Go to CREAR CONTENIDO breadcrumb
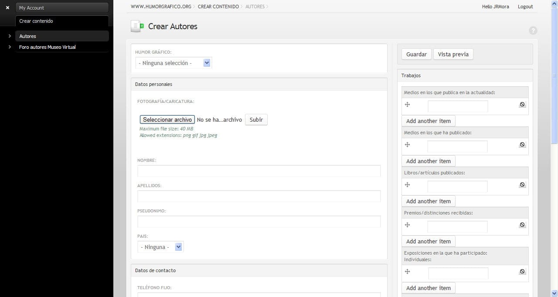Viewport: 558px width, 297px height. pyautogui.click(x=218, y=7)
